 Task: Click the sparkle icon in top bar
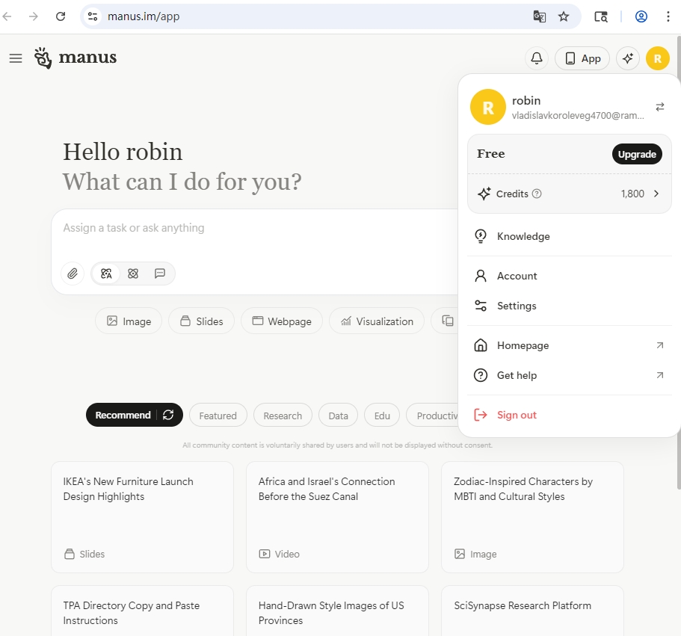pyautogui.click(x=628, y=58)
